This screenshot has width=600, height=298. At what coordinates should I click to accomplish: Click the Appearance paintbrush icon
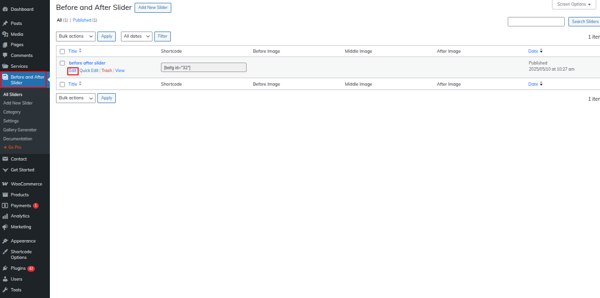5,241
